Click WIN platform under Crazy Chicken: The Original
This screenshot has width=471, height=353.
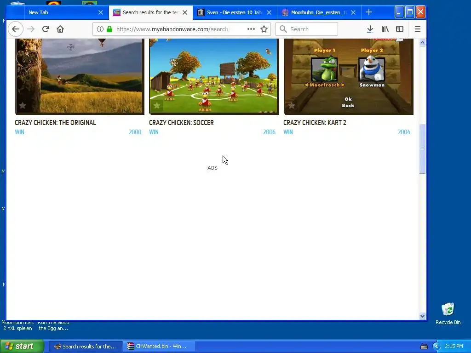pos(19,132)
